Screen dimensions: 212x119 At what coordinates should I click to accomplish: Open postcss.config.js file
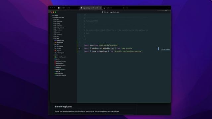pyautogui.click(x=61, y=65)
